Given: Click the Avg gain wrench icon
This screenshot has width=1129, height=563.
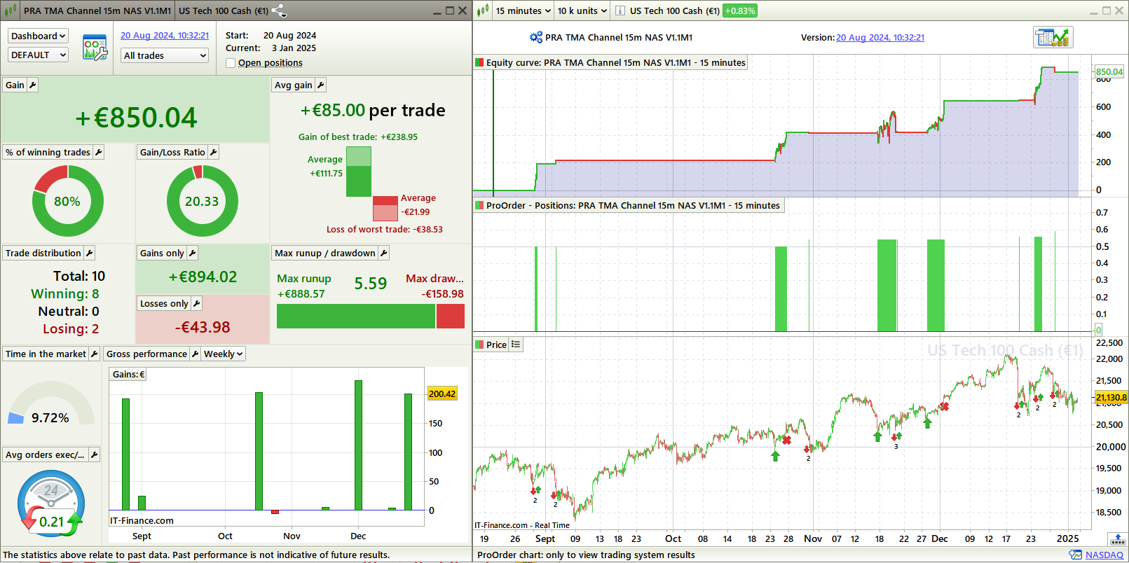Looking at the screenshot, I should [x=320, y=85].
